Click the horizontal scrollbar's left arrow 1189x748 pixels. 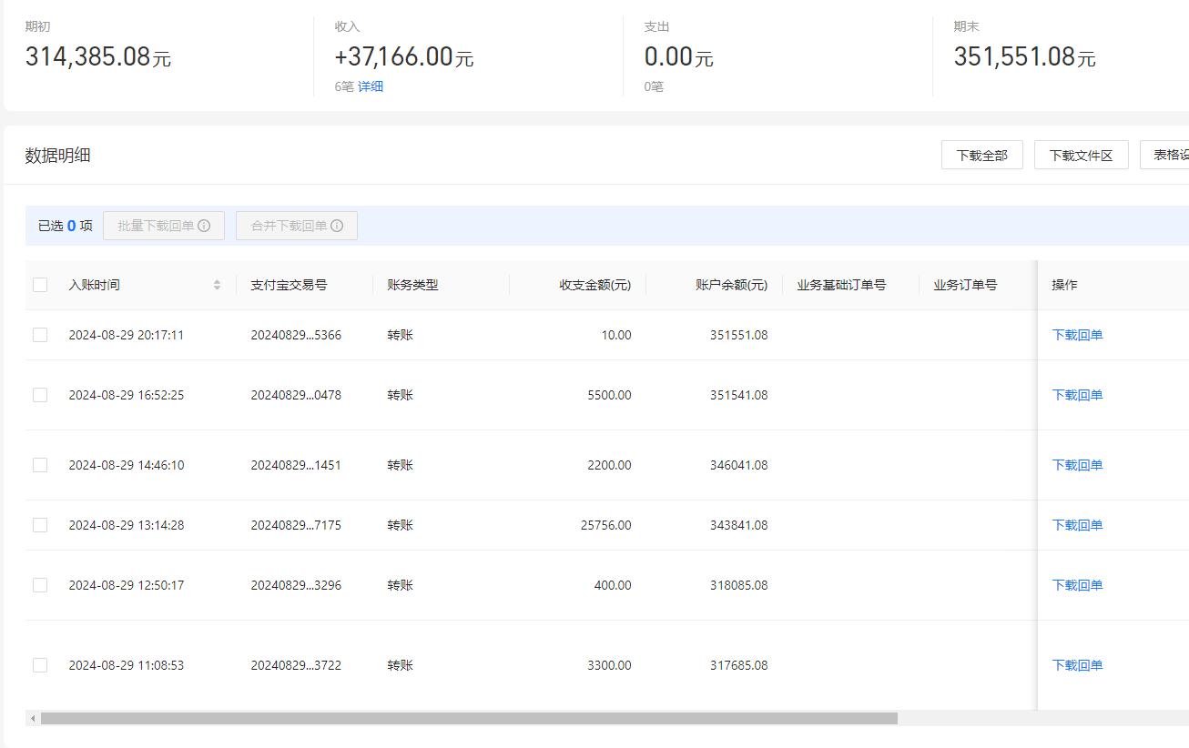[33, 718]
